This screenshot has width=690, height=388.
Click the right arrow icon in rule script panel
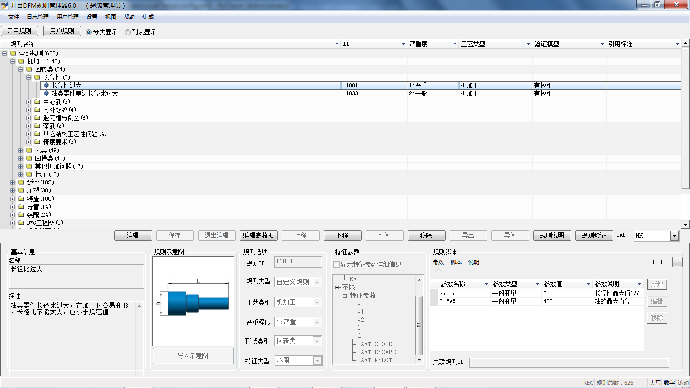click(661, 262)
